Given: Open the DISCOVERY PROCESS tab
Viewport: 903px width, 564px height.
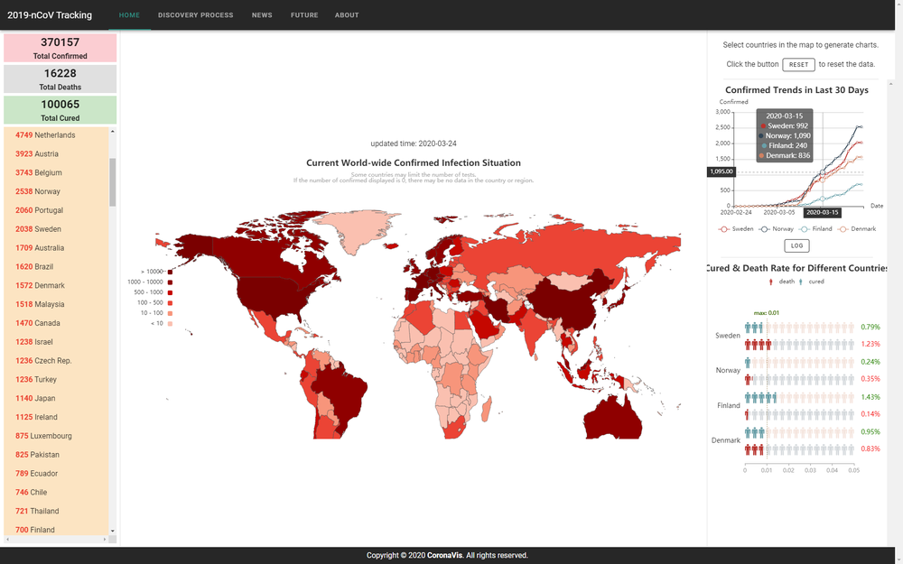Looking at the screenshot, I should click(x=196, y=15).
